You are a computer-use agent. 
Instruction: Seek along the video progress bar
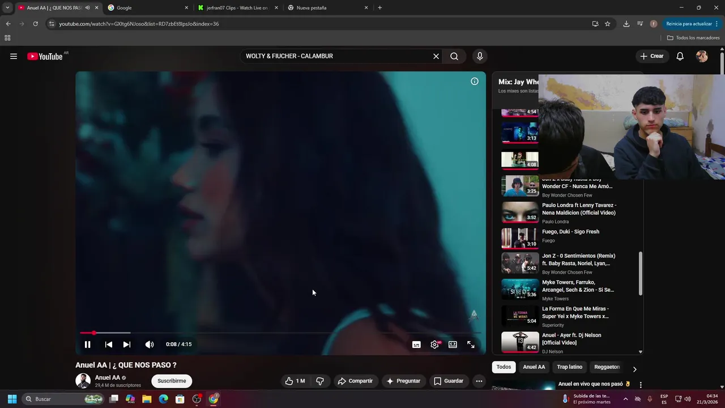(280, 333)
